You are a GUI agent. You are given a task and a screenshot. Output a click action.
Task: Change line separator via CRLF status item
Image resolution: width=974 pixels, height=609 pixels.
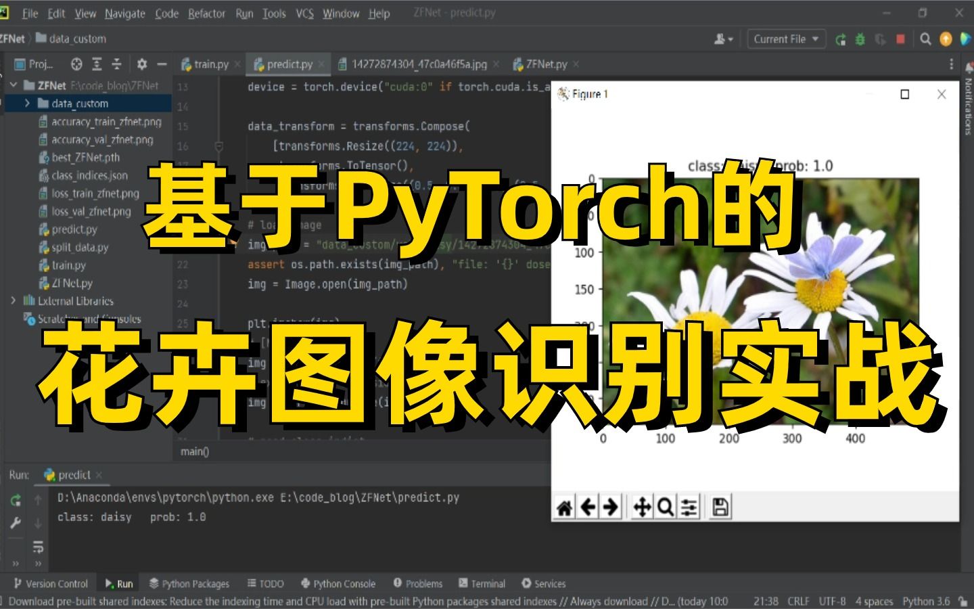(798, 601)
